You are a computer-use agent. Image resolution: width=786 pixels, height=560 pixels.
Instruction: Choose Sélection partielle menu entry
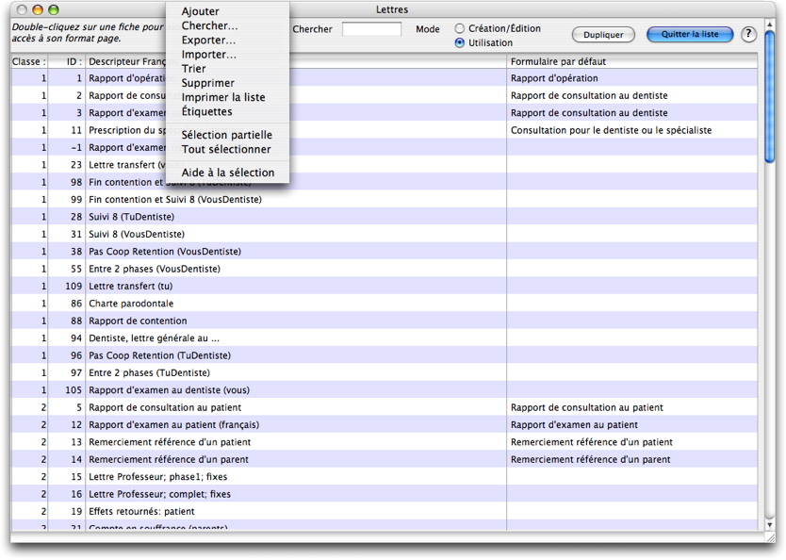click(x=227, y=135)
